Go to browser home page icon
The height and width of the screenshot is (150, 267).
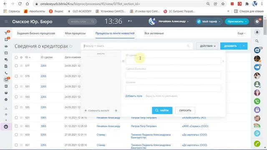(27, 4)
